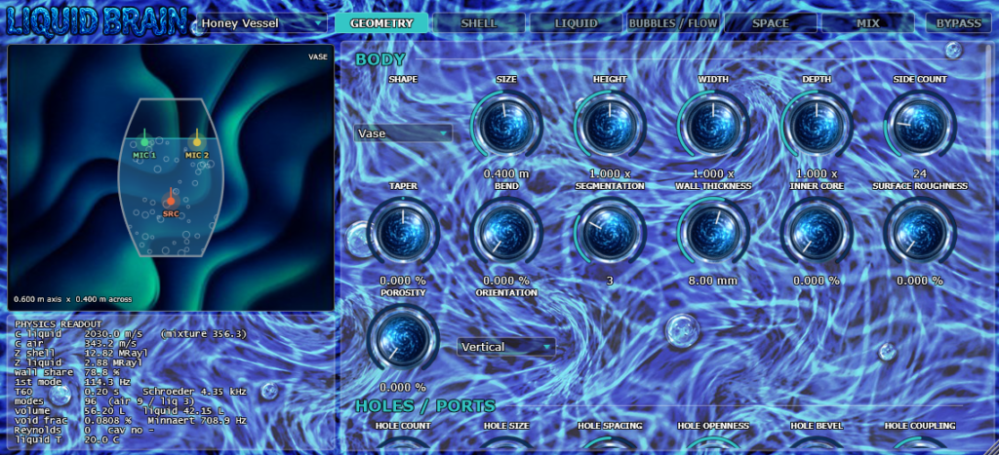This screenshot has width=999, height=455.
Task: Toggle the BYPASS switch
Action: pyautogui.click(x=958, y=23)
